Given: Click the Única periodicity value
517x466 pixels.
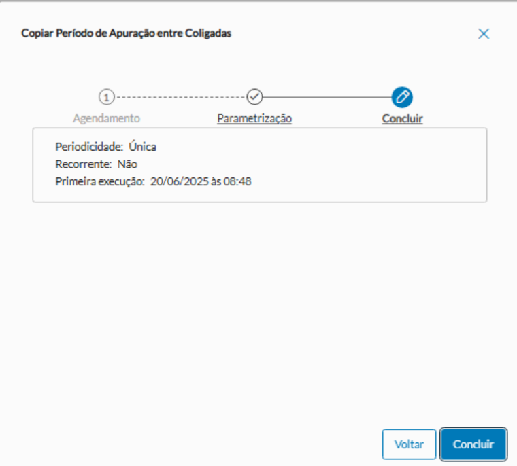Looking at the screenshot, I should [x=143, y=146].
